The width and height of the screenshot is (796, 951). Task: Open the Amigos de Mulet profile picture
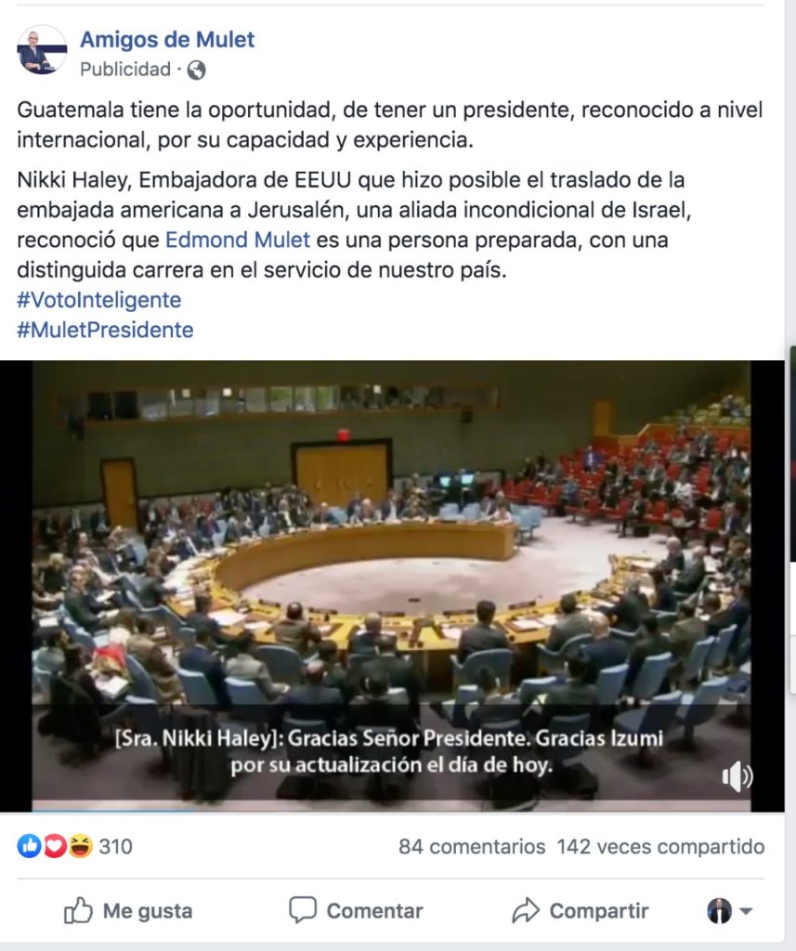click(x=41, y=50)
